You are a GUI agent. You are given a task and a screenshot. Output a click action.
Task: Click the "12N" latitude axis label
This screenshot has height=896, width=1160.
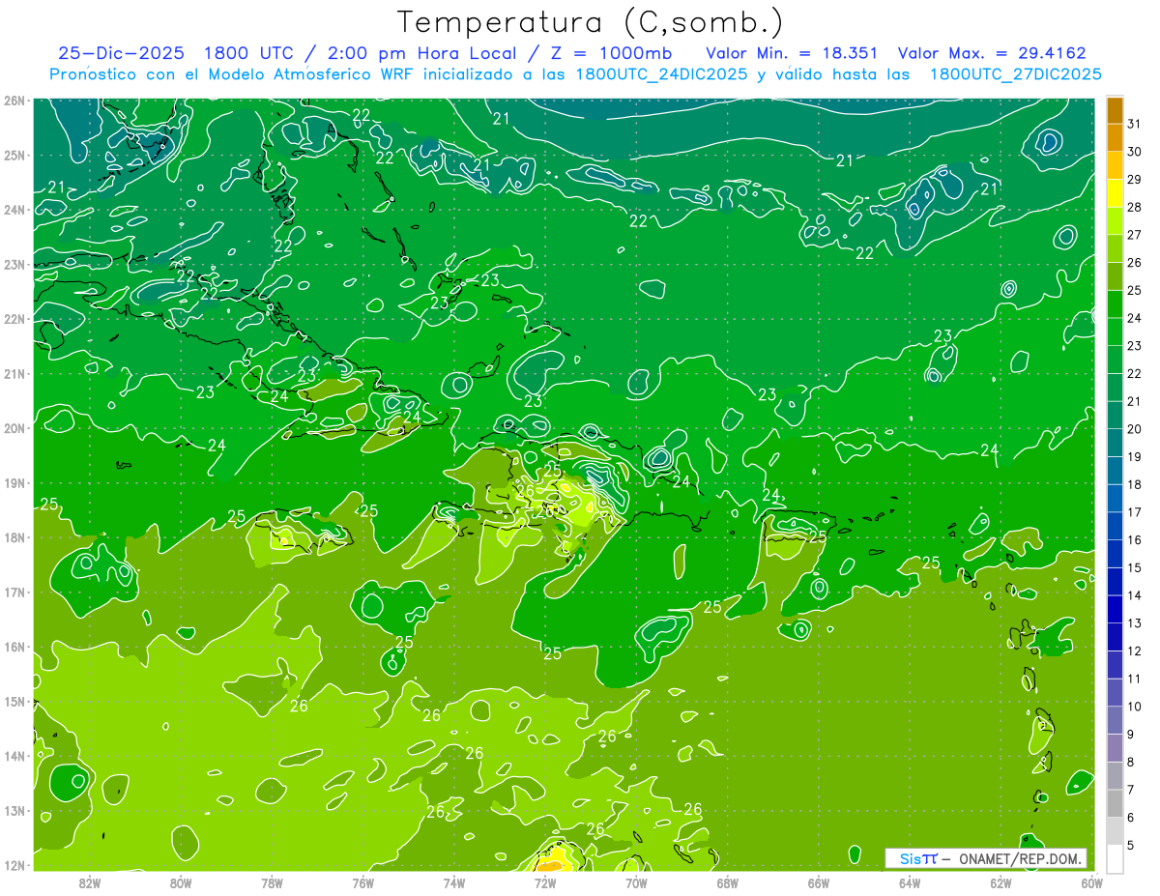tap(14, 865)
